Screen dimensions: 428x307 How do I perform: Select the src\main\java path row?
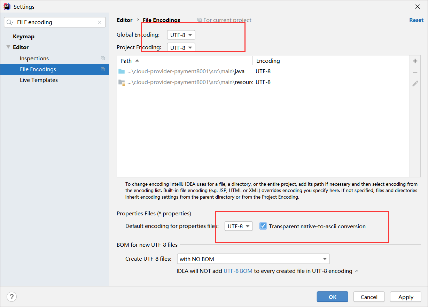tap(263, 71)
